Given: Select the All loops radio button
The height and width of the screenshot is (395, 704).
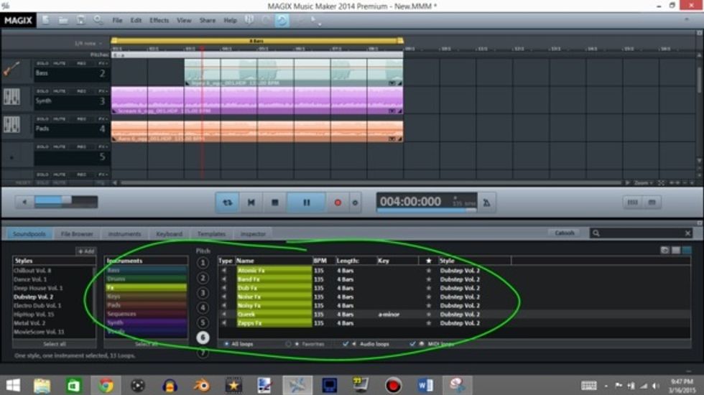Looking at the screenshot, I should click(x=226, y=344).
